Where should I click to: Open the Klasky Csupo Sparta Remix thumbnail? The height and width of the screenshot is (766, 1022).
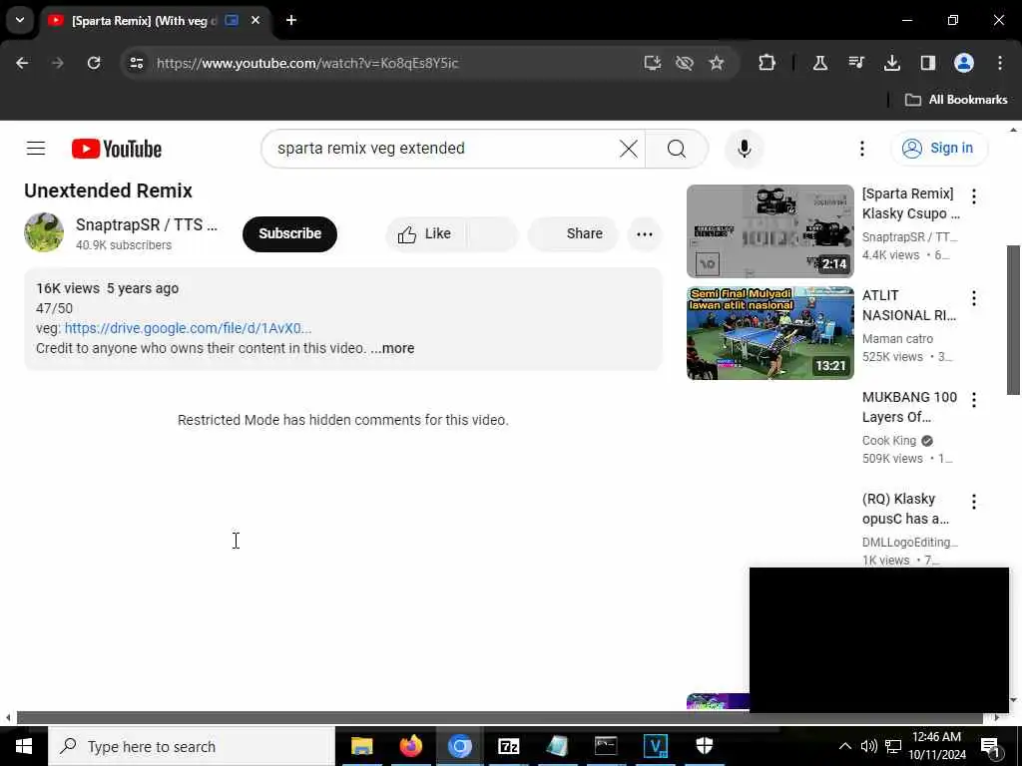click(769, 231)
